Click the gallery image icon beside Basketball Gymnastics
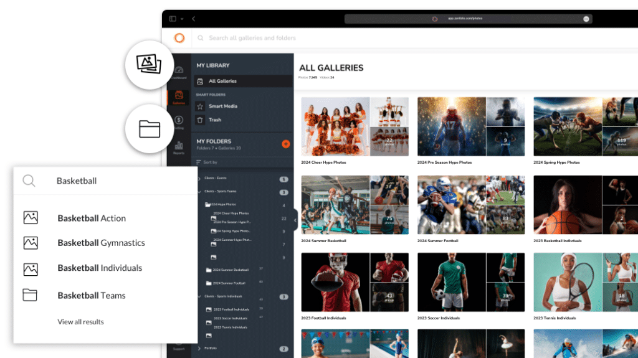The image size is (638, 358). click(x=31, y=243)
